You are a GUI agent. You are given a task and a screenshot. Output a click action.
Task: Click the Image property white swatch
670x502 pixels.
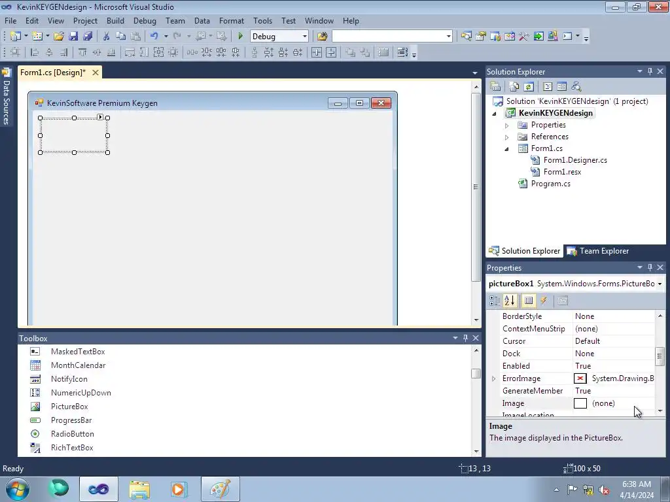(580, 403)
